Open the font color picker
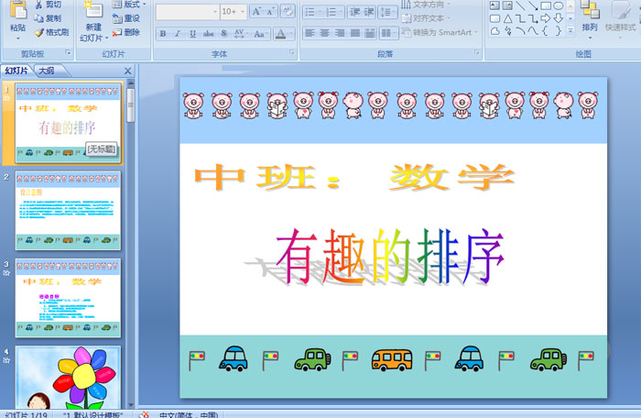Image resolution: width=641 pixels, height=418 pixels. [284, 34]
